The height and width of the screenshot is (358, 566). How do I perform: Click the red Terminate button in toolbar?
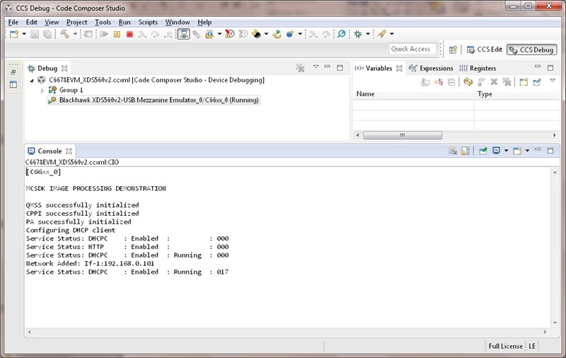(129, 34)
